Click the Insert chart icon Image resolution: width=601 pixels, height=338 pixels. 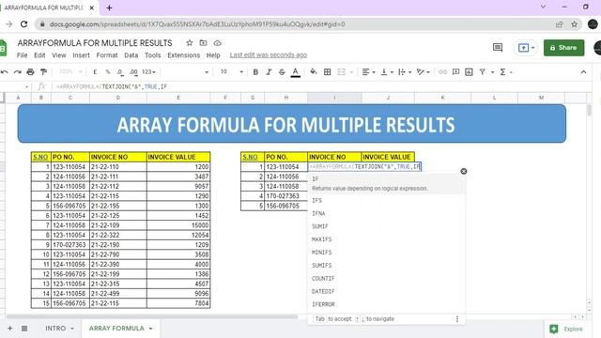469,72
